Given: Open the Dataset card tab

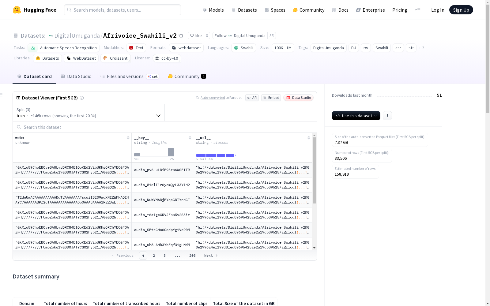Looking at the screenshot, I should tap(34, 76).
